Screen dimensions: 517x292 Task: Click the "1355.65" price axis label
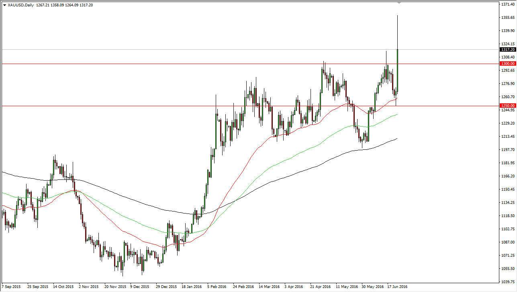(x=508, y=18)
